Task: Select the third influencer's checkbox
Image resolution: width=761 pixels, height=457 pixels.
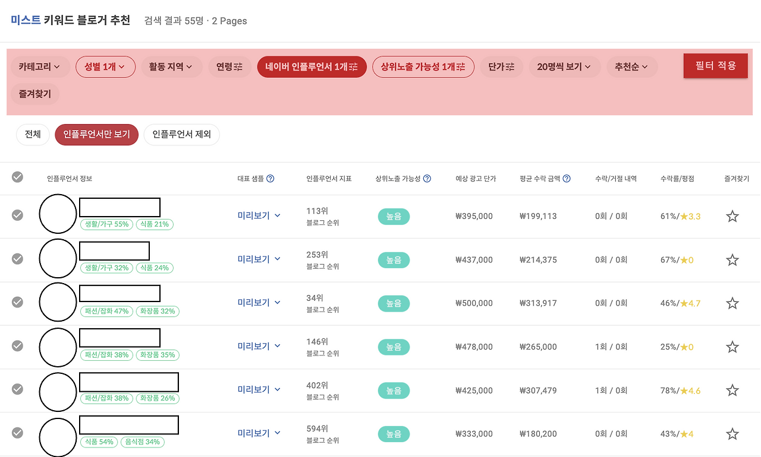Action: [x=17, y=303]
